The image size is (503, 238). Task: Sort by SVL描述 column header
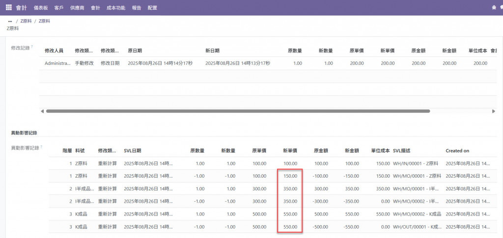coord(402,151)
